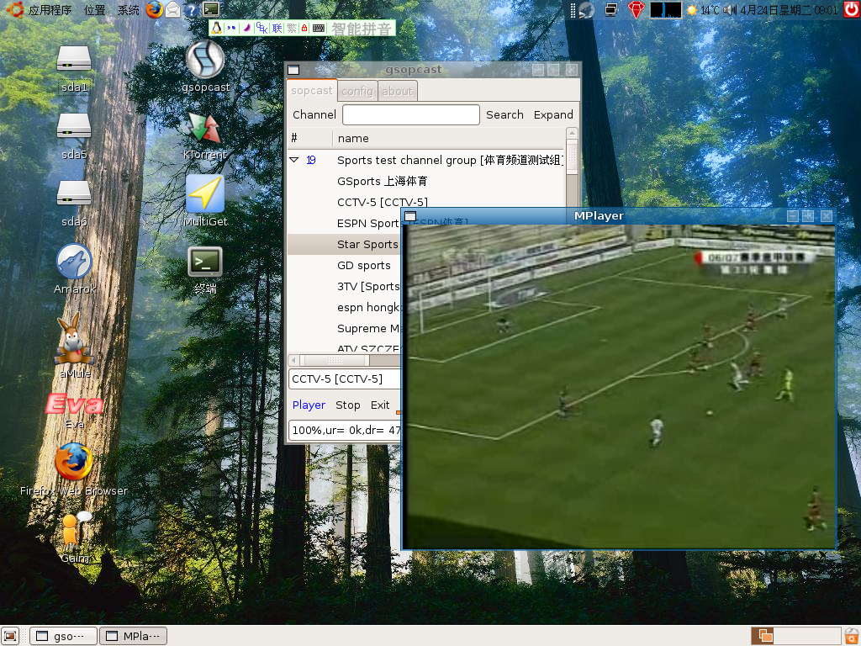Select the sda6 drive icon
This screenshot has width=861, height=646.
[74, 193]
